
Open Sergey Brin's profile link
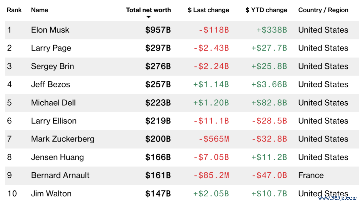(53, 66)
